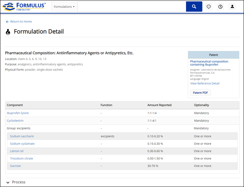Open the Formulations search type dropdown
Screen dimensions: 244x187
tap(64, 7)
